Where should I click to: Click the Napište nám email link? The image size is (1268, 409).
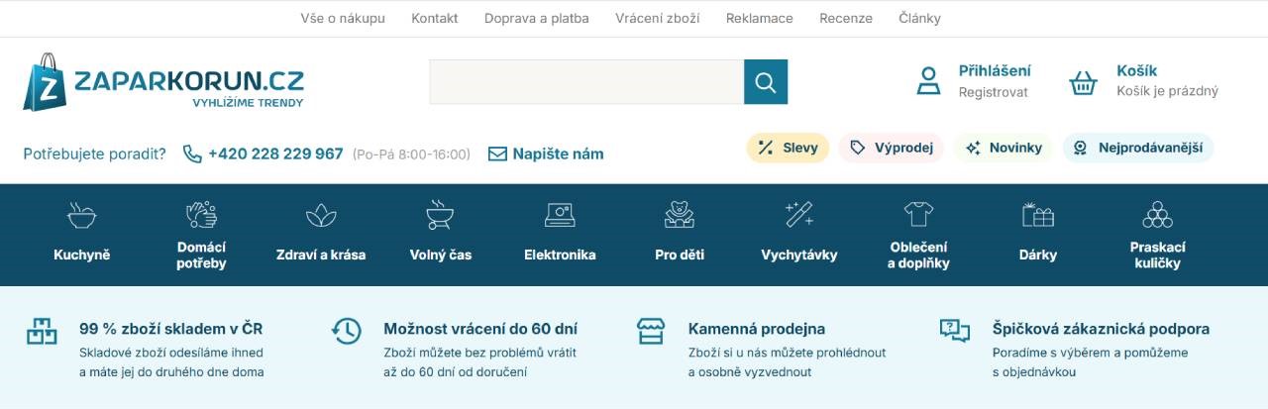click(546, 153)
